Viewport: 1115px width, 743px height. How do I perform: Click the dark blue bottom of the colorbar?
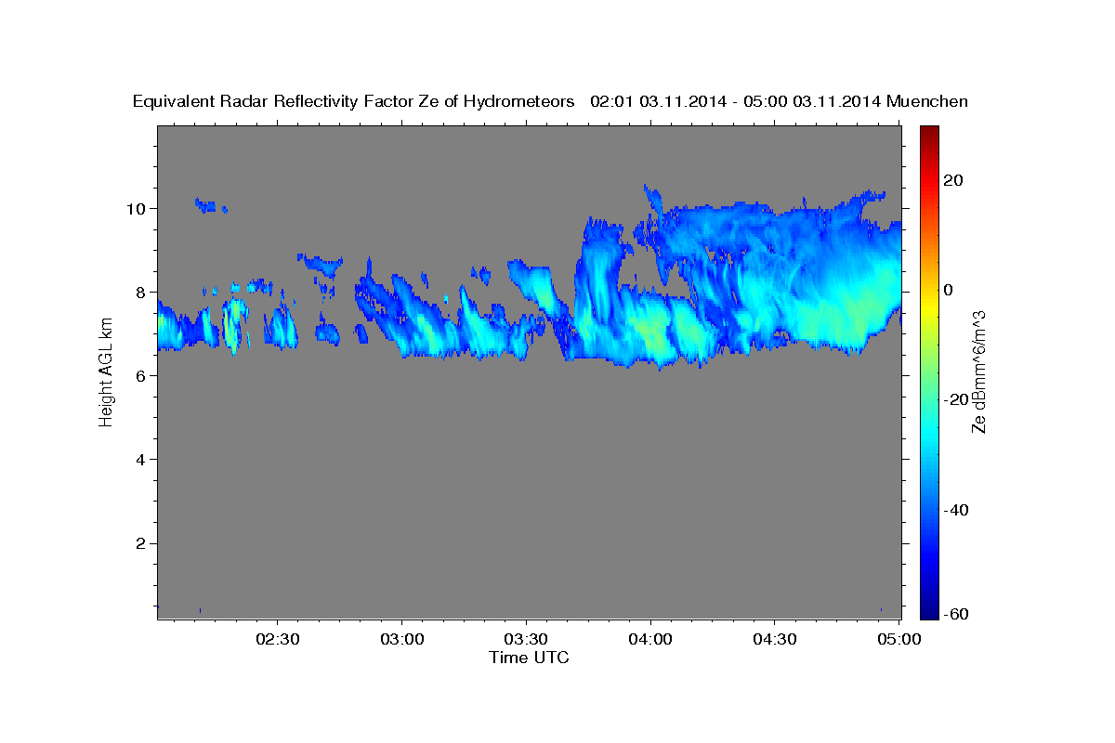pos(929,608)
